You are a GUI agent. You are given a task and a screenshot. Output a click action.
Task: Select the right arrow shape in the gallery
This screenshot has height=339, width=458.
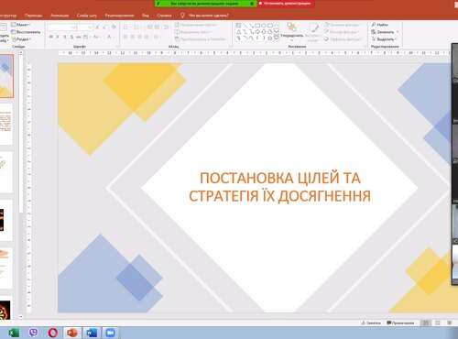(257, 32)
